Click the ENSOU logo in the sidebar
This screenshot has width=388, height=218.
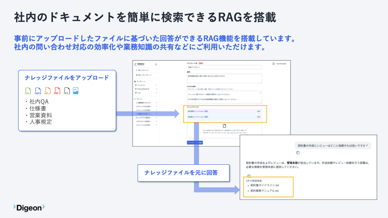pos(139,64)
